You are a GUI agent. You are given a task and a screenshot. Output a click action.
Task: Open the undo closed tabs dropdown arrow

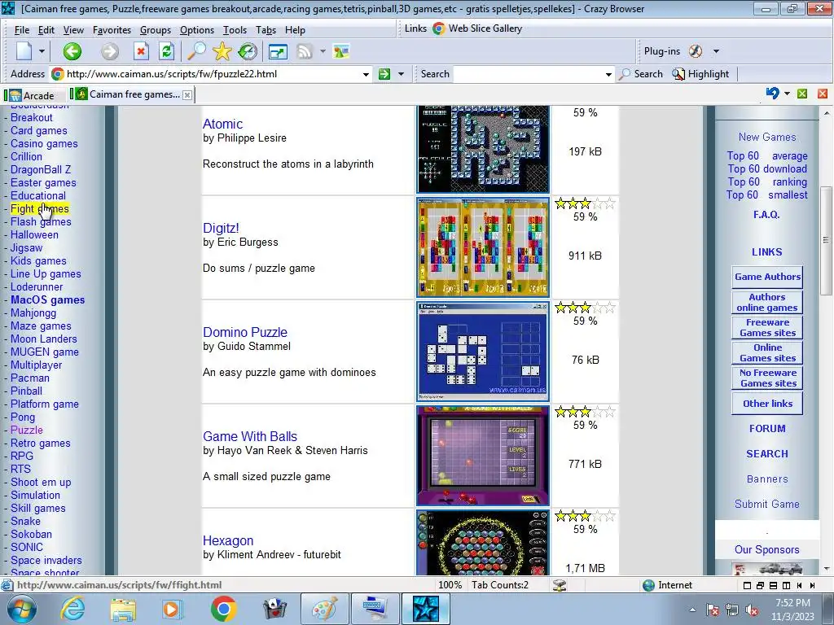pyautogui.click(x=787, y=94)
